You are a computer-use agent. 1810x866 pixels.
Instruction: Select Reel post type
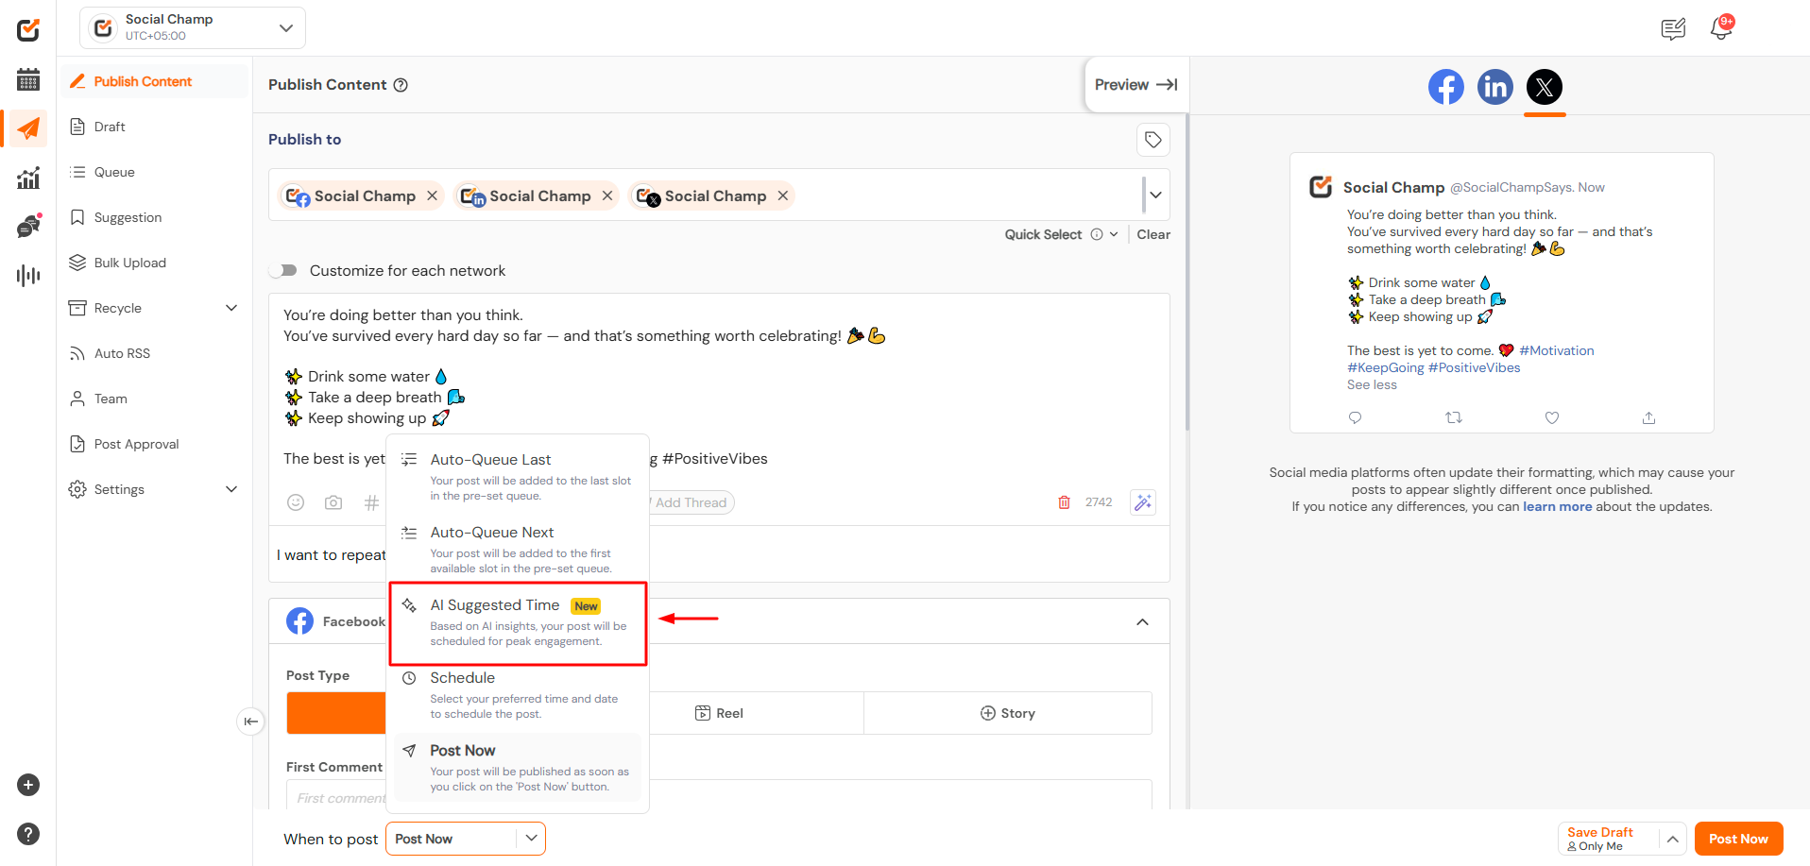coord(720,713)
